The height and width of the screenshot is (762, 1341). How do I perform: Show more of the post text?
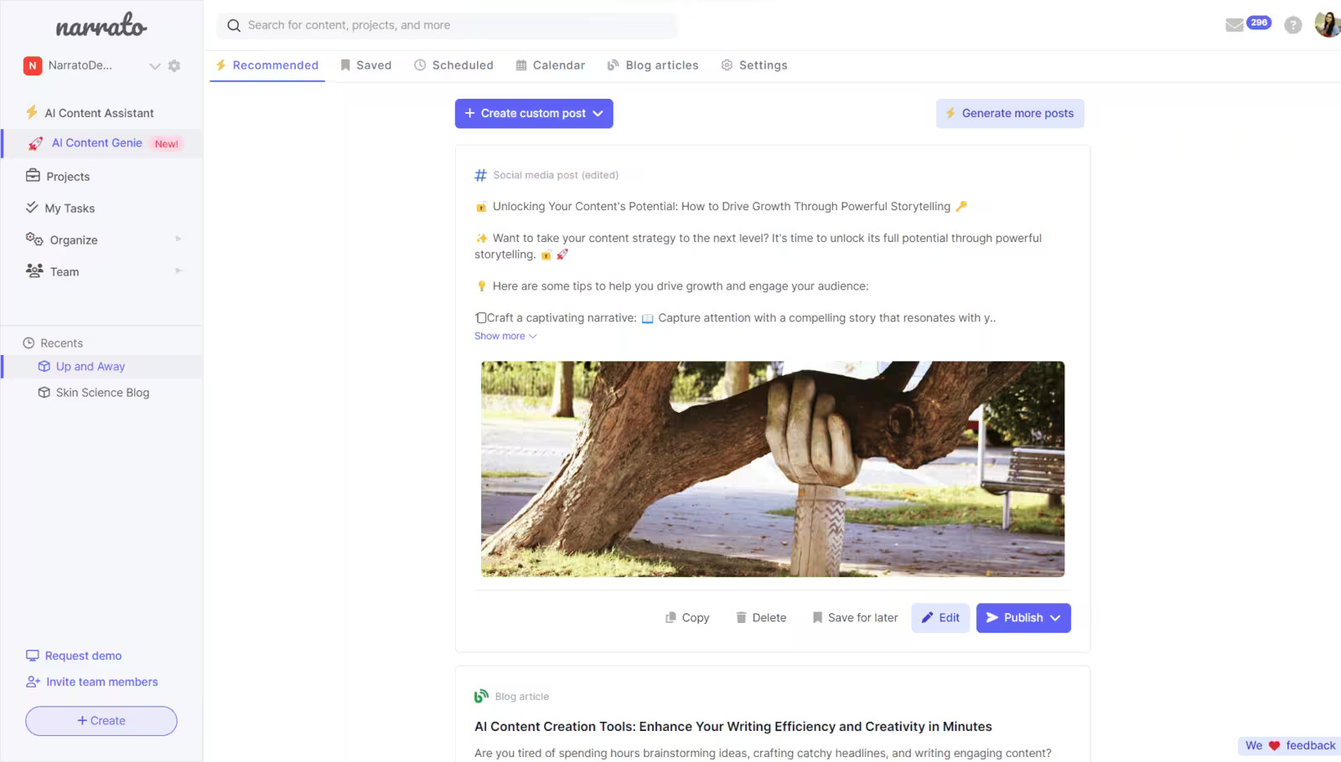point(505,336)
